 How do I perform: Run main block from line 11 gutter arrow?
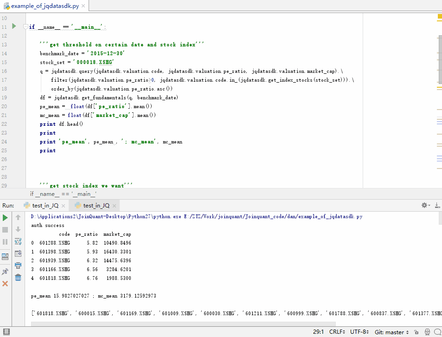(14, 26)
